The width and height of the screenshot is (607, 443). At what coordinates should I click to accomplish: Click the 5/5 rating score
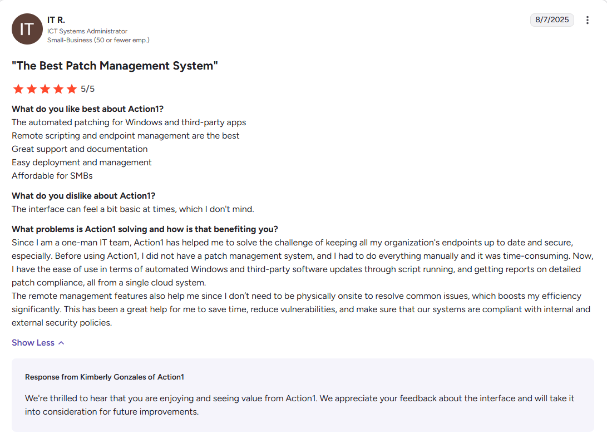coord(87,89)
